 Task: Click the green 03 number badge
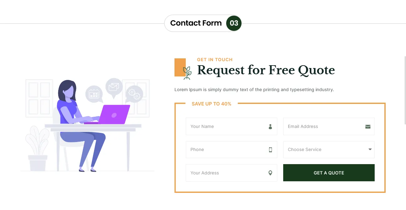tap(234, 23)
